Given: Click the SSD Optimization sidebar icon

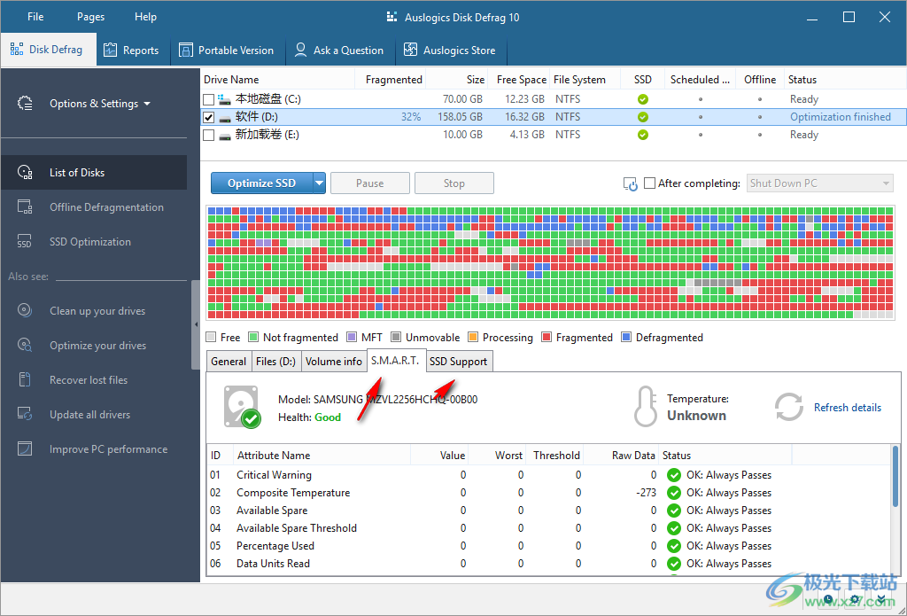Looking at the screenshot, I should coord(24,241).
